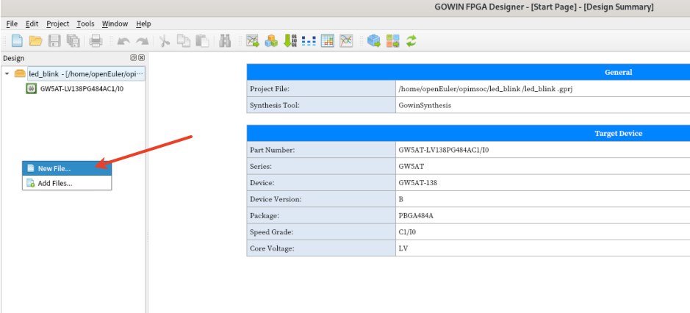Open the Window menu
This screenshot has height=313, width=690.
coord(115,24)
